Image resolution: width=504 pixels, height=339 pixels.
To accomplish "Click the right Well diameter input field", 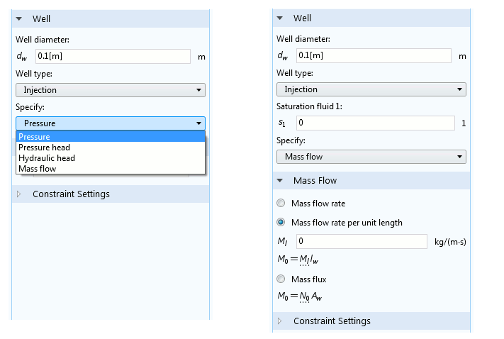I will (x=373, y=56).
